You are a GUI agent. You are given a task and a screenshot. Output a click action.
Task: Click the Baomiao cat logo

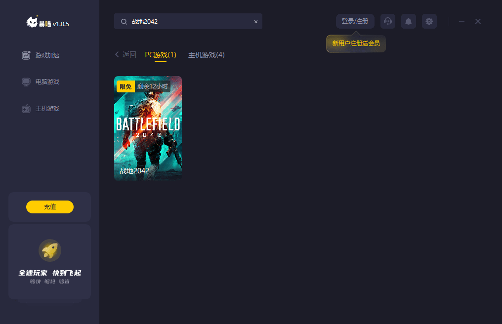tap(32, 22)
